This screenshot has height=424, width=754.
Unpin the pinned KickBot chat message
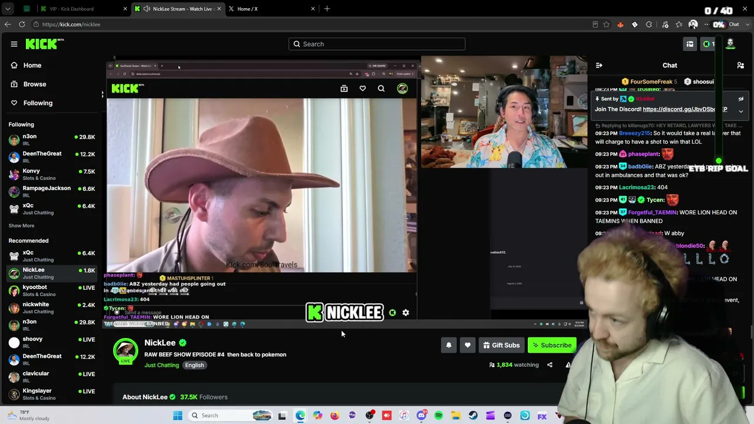pos(741,99)
